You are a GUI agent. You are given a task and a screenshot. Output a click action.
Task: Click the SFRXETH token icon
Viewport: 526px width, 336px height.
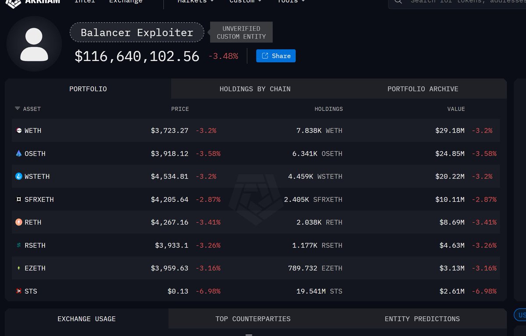(x=19, y=200)
